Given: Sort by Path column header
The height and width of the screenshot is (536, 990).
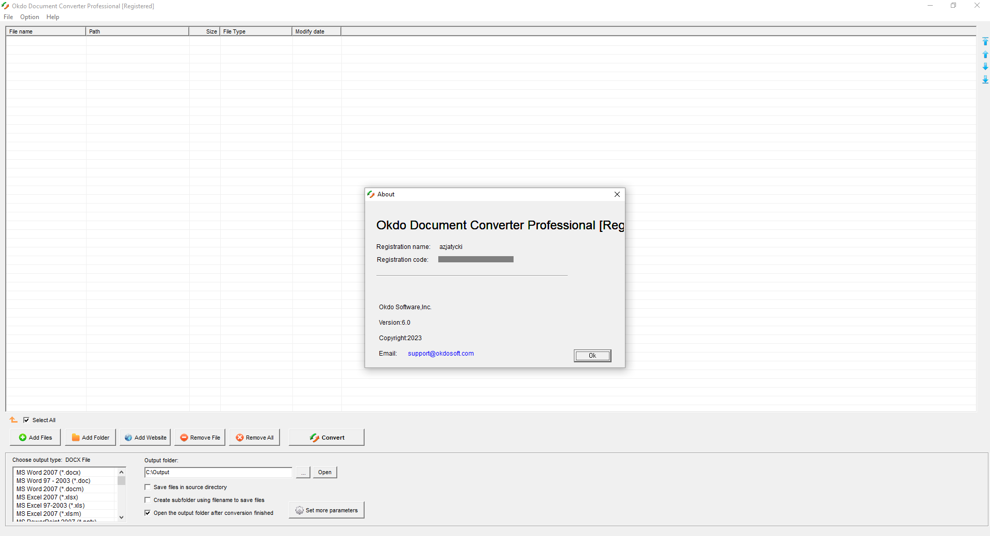Looking at the screenshot, I should [x=137, y=31].
